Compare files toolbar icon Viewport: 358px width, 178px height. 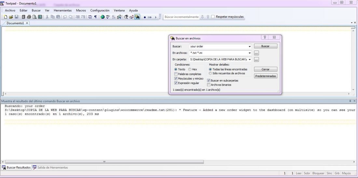(x=119, y=17)
